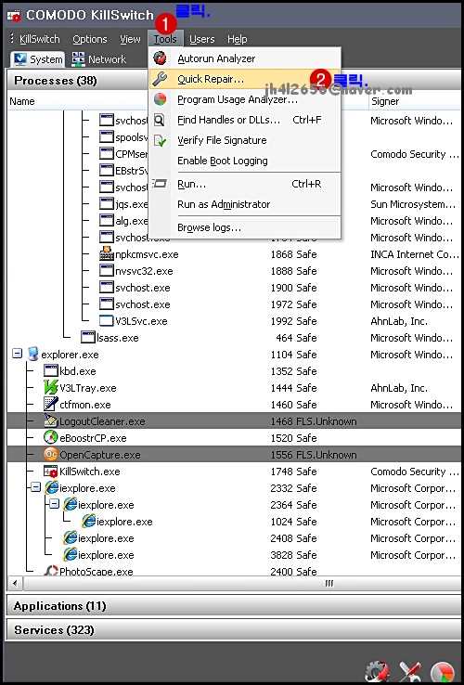Click the horizontal scrollbar thumb
The image size is (464, 685).
tap(329, 583)
